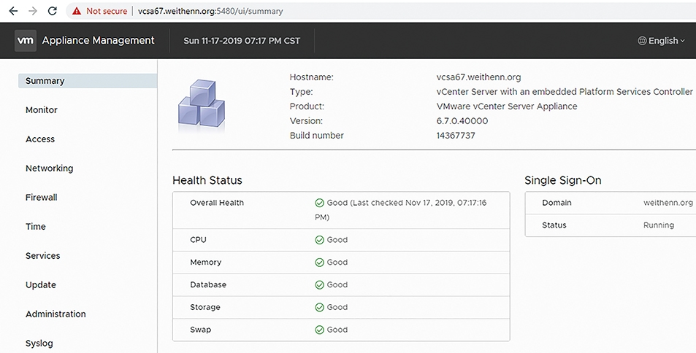696x353 pixels.
Task: Click the browser address bar URL
Action: pos(210,11)
